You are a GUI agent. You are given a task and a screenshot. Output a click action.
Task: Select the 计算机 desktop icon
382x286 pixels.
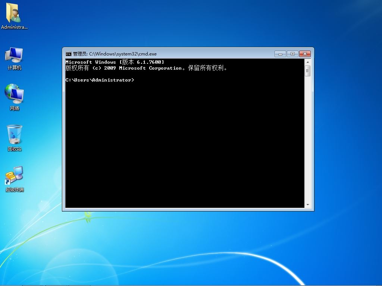point(14,59)
